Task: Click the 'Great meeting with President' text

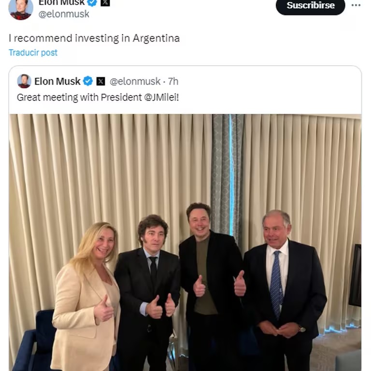Action: [79, 98]
